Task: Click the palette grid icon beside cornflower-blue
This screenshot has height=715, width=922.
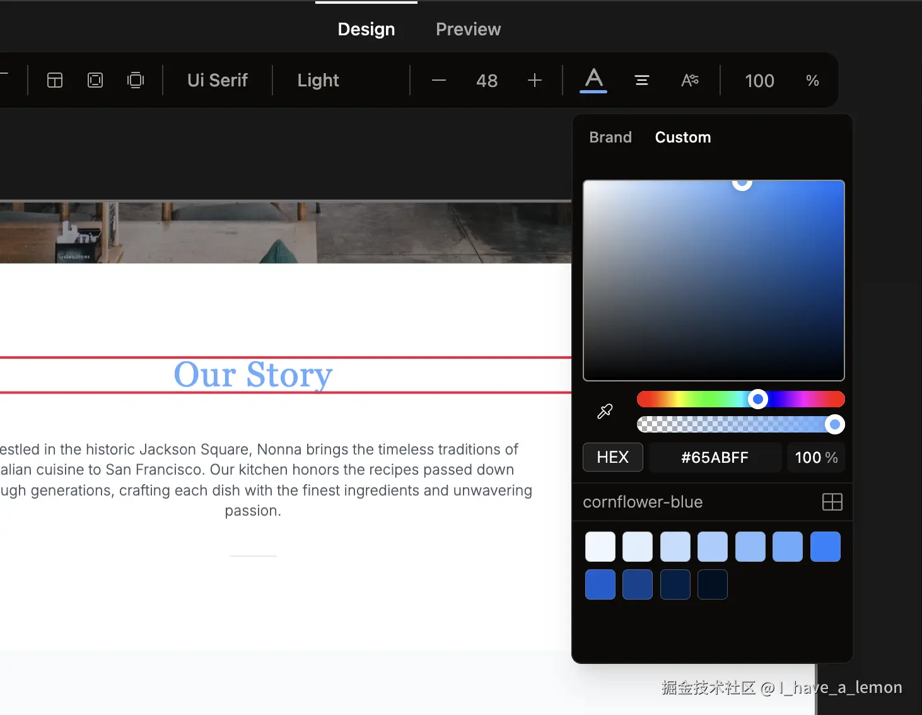Action: [x=832, y=502]
